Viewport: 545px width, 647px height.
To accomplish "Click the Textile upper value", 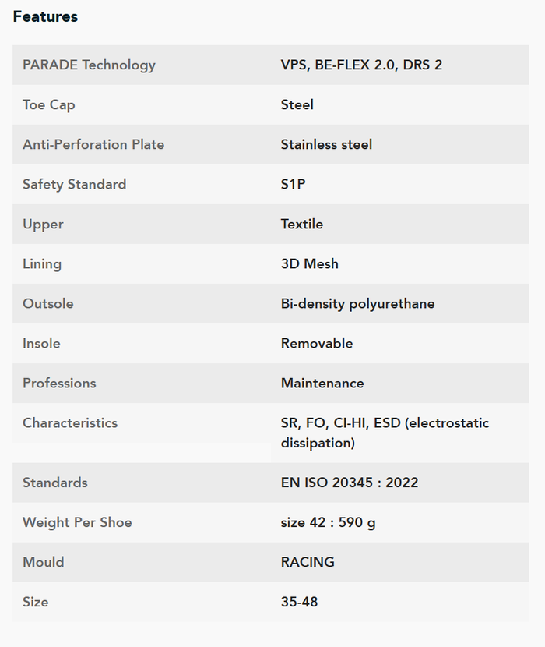I will (x=302, y=224).
